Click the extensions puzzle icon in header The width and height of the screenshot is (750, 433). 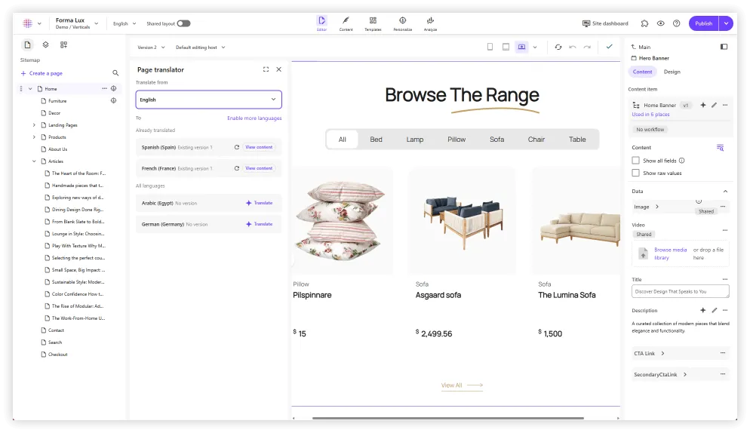[645, 23]
